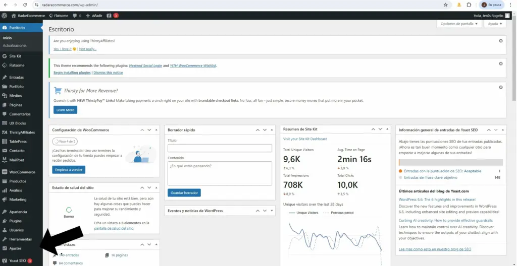Open the comments bubble in admin bar
The width and height of the screenshot is (517, 266).
click(77, 16)
